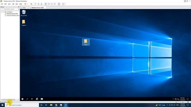Open Cortana circle on host taskbar

(x=41, y=105)
